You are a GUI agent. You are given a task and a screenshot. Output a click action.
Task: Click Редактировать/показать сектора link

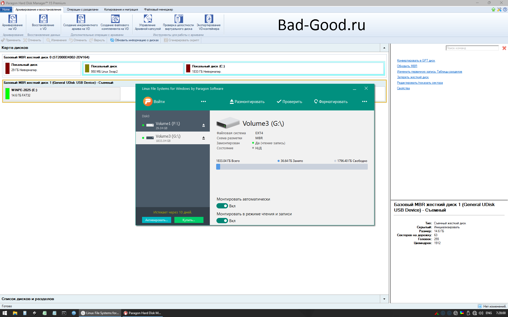420,83
